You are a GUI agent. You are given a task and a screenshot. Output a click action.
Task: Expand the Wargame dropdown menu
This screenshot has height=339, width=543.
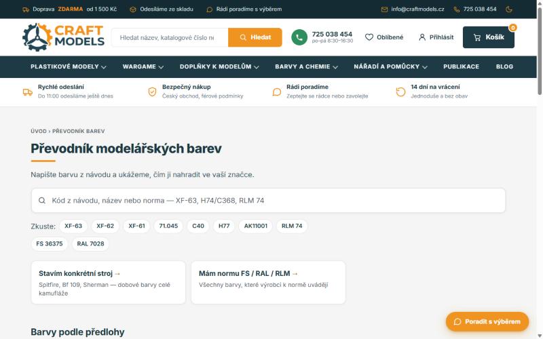click(143, 66)
